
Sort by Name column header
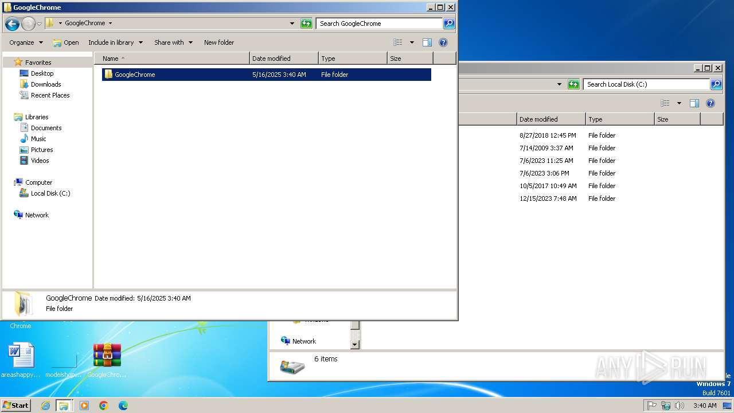point(172,59)
